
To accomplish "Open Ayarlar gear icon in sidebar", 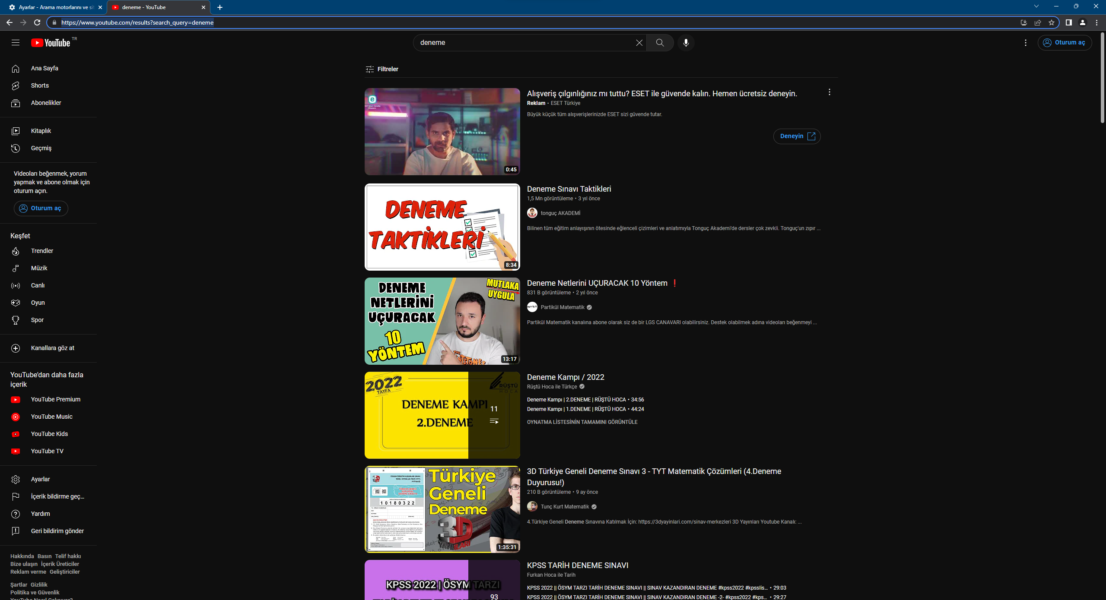I will pyautogui.click(x=16, y=480).
